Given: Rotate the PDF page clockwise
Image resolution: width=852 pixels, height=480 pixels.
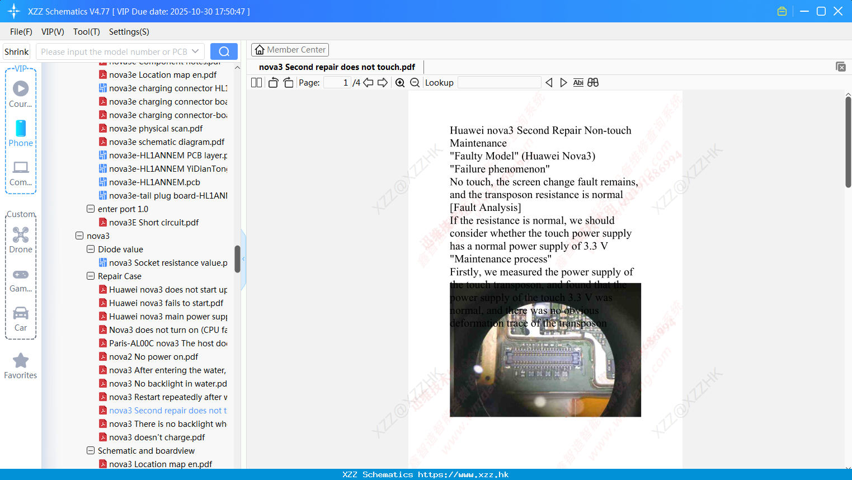Looking at the screenshot, I should (x=288, y=83).
